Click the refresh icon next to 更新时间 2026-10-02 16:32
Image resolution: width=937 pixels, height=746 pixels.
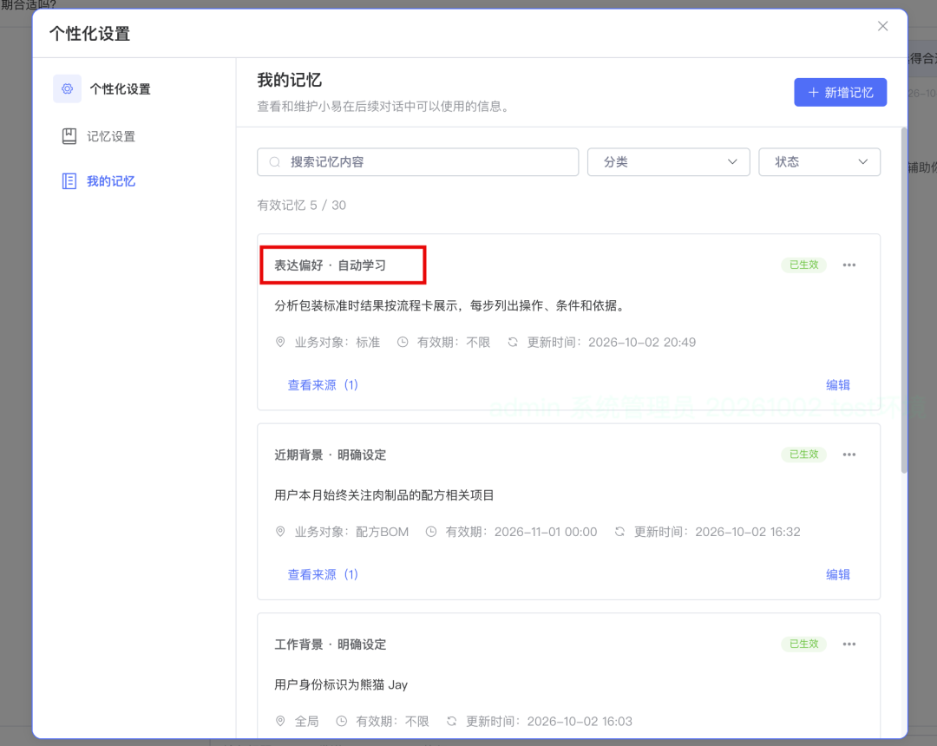(619, 532)
